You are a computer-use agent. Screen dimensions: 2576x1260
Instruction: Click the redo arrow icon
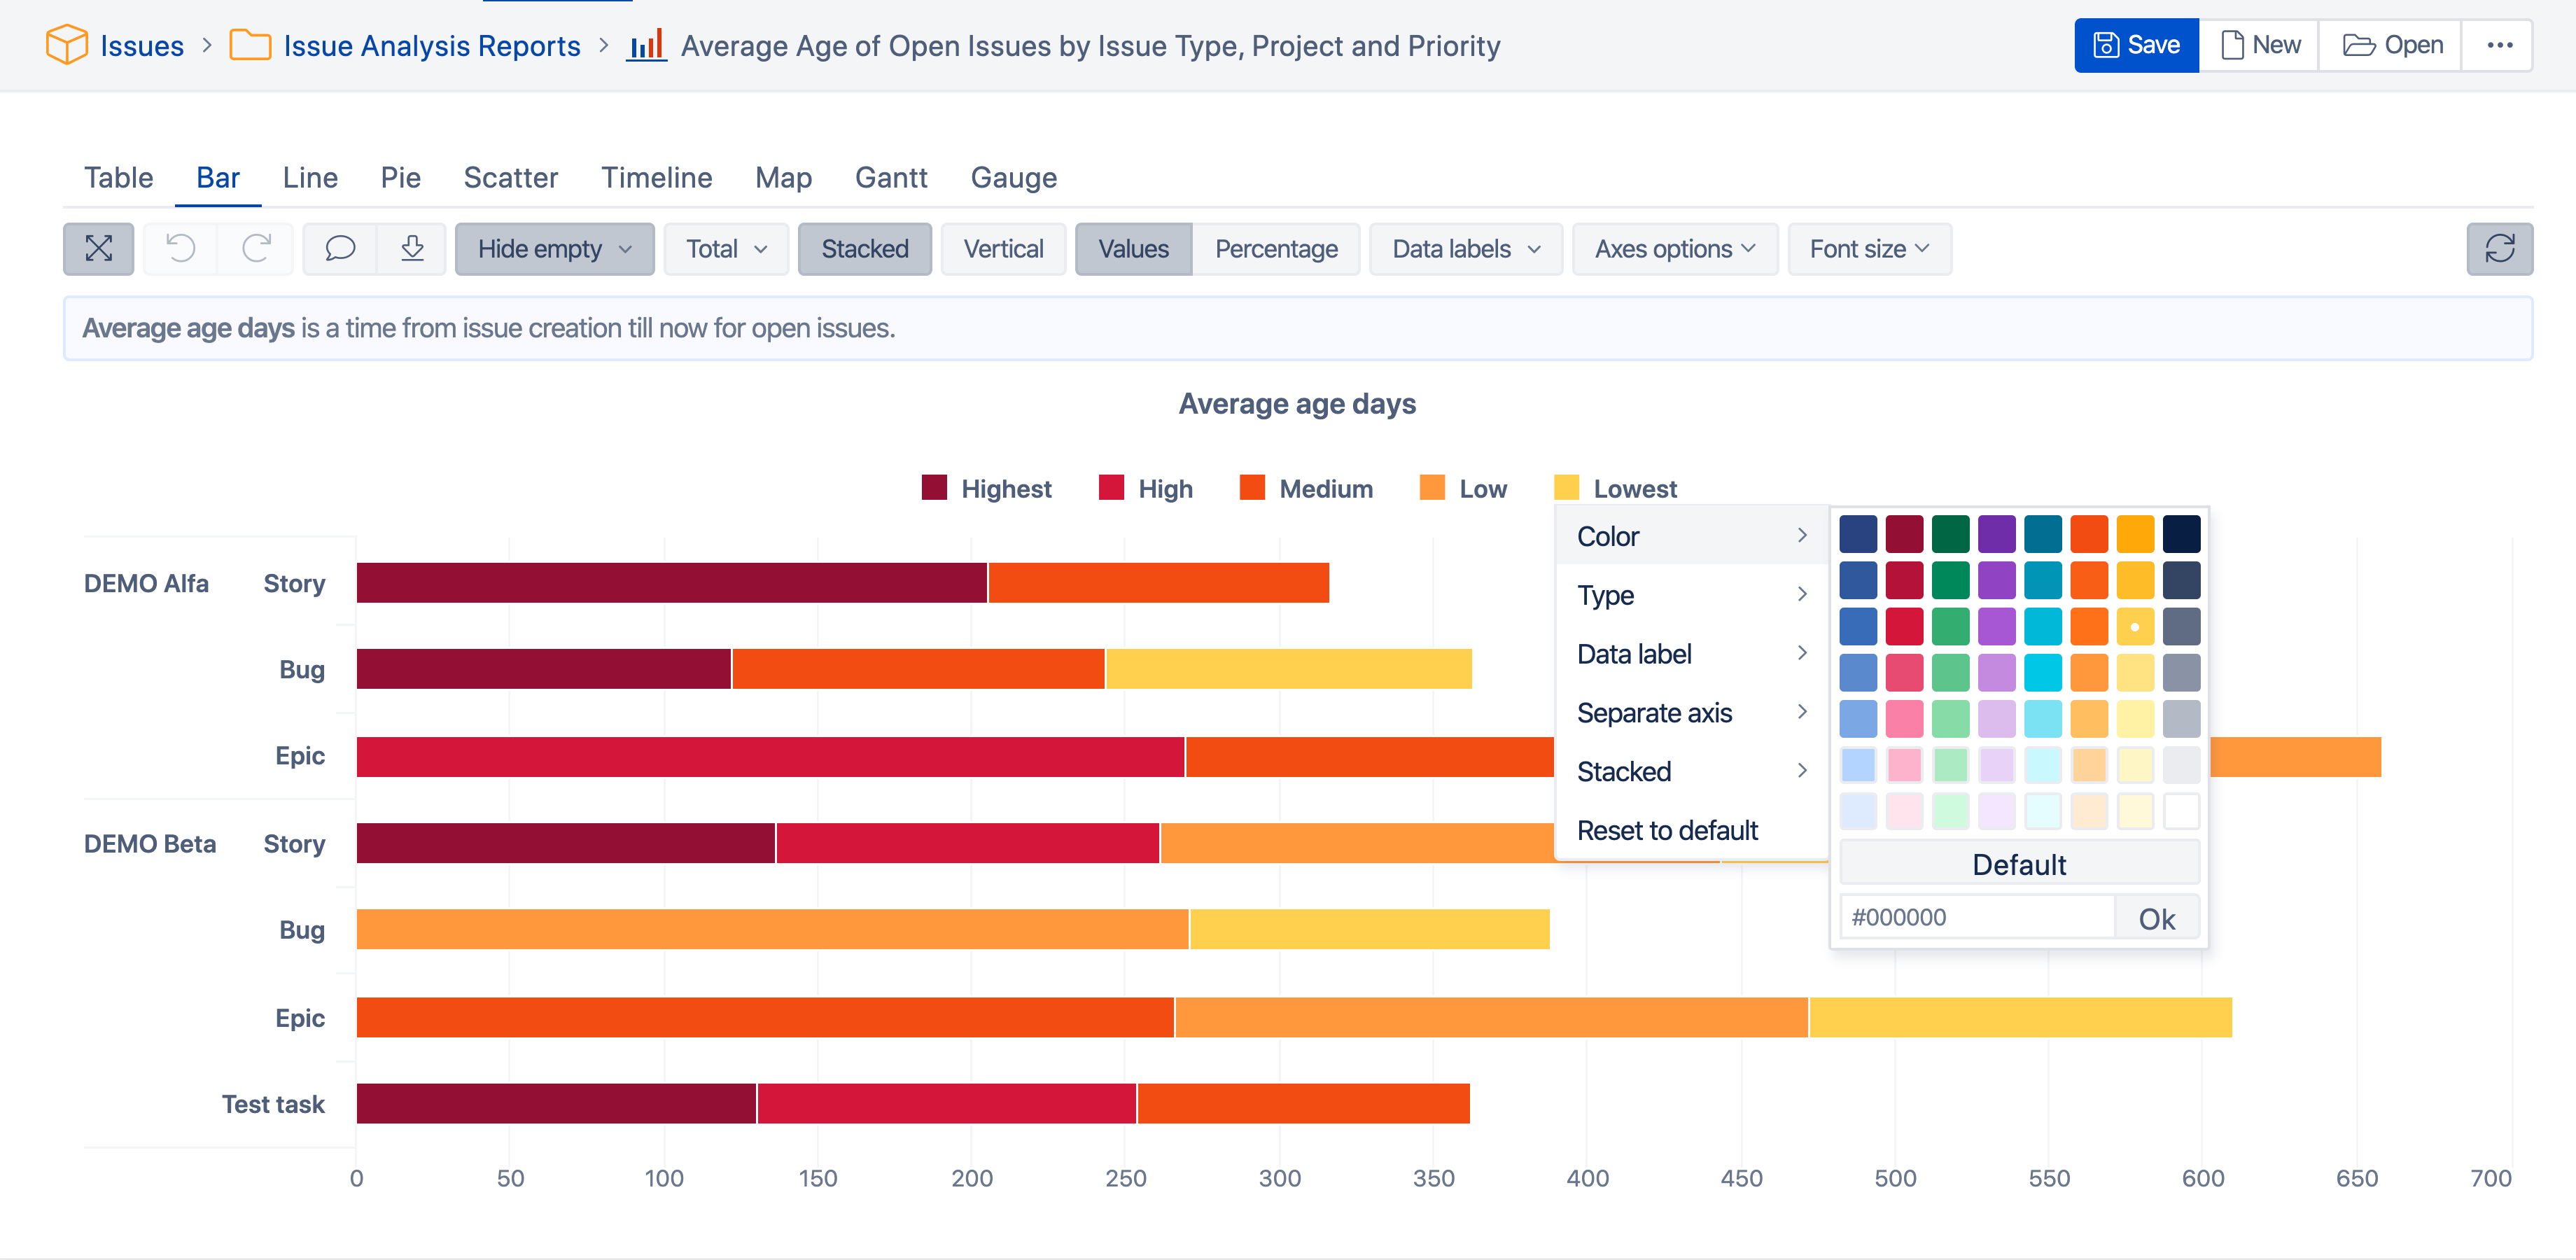[x=257, y=249]
